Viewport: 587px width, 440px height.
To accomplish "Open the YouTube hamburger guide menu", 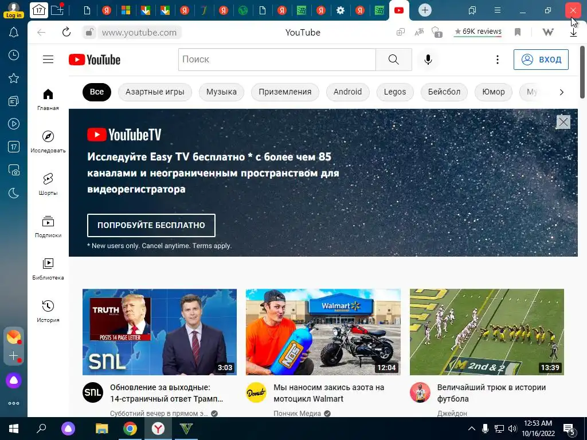I will 48,60.
